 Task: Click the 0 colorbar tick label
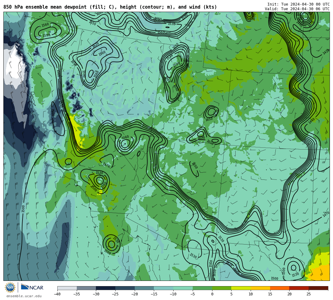click(212, 294)
